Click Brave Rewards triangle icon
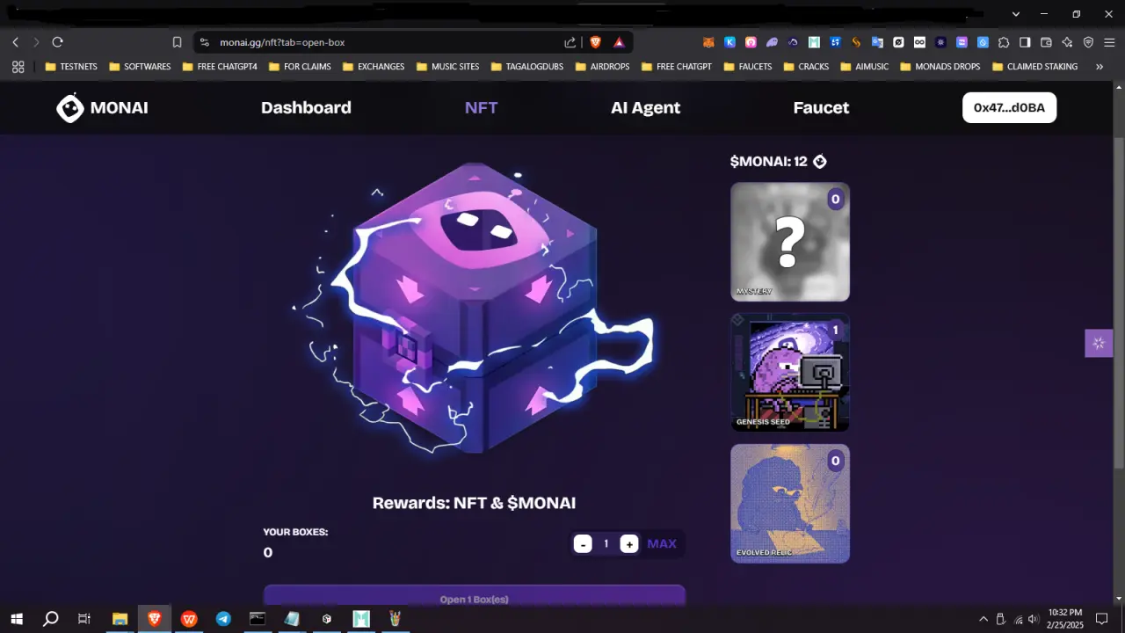 click(619, 42)
